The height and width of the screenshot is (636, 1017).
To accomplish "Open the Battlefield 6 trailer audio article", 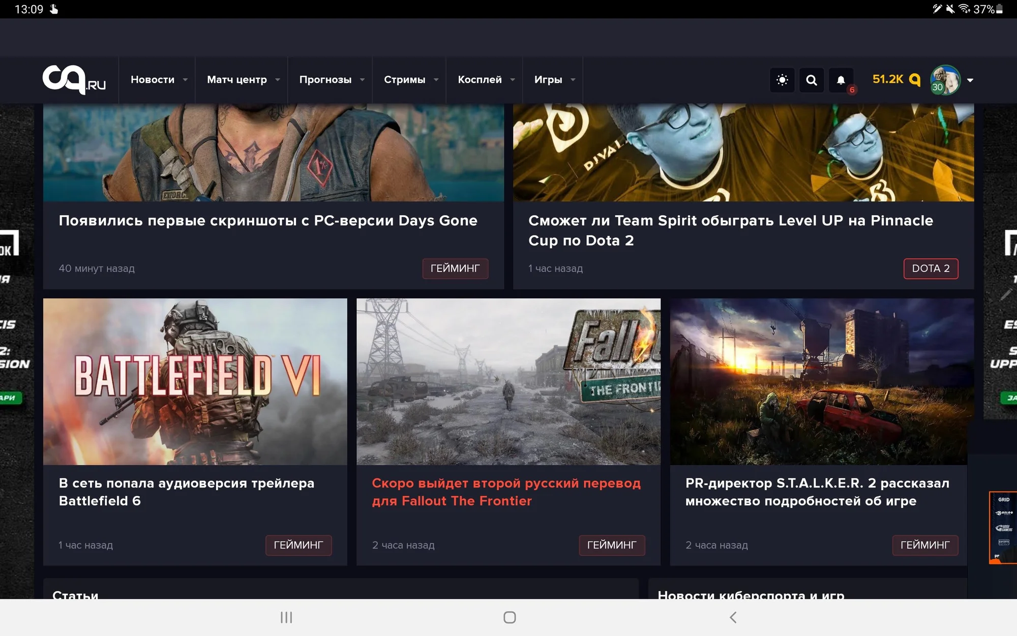I will coord(187,492).
